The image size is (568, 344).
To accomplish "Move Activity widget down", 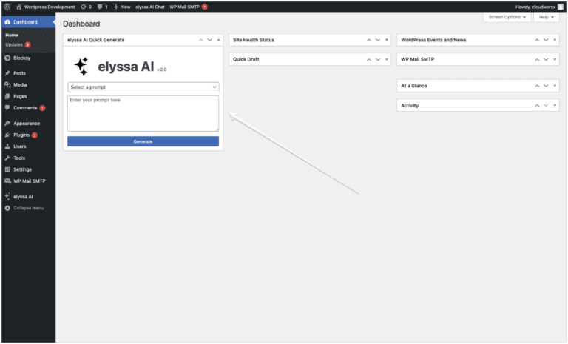I will (x=546, y=106).
